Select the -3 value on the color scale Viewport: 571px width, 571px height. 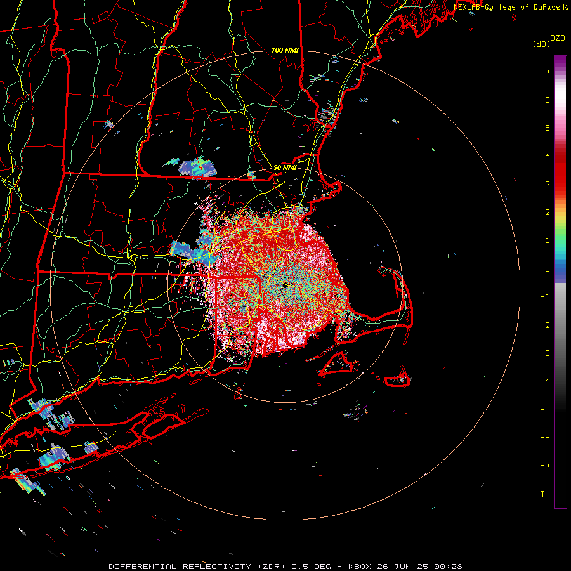545,353
